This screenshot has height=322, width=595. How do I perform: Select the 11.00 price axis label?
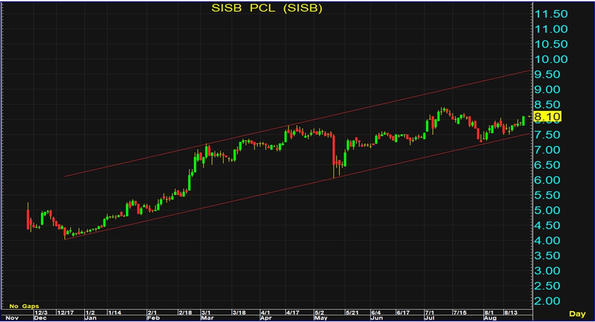551,29
